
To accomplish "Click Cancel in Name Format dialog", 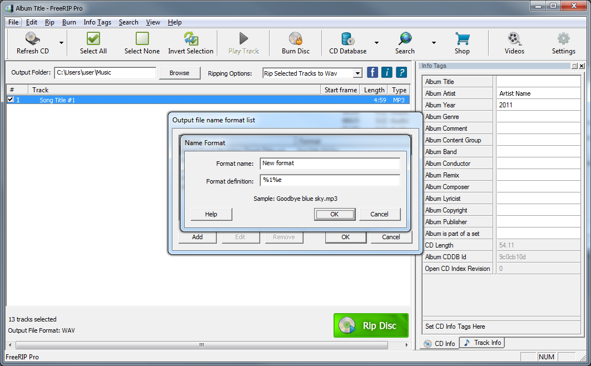I will (380, 214).
